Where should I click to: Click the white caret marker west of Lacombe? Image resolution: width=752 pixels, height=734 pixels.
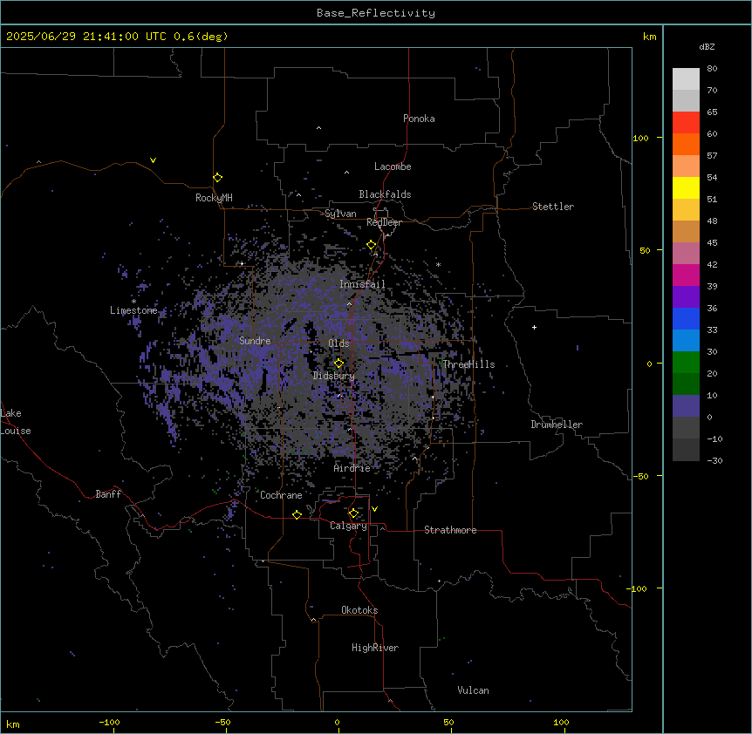pos(346,172)
